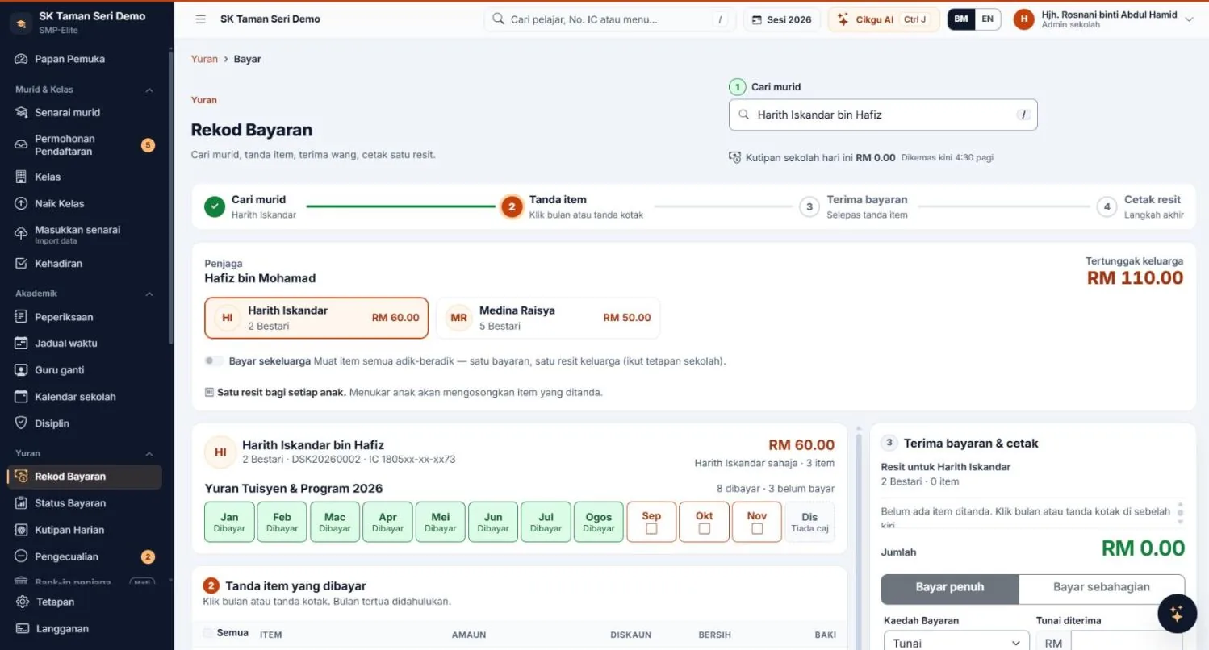This screenshot has height=650, width=1209.
Task: Tick the Sep month checkbox
Action: pyautogui.click(x=651, y=529)
